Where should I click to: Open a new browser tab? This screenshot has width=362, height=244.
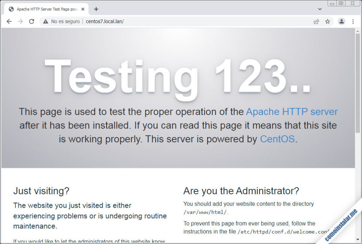click(x=96, y=9)
